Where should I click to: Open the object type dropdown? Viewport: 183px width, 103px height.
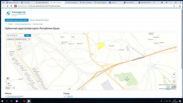pyautogui.click(x=18, y=39)
